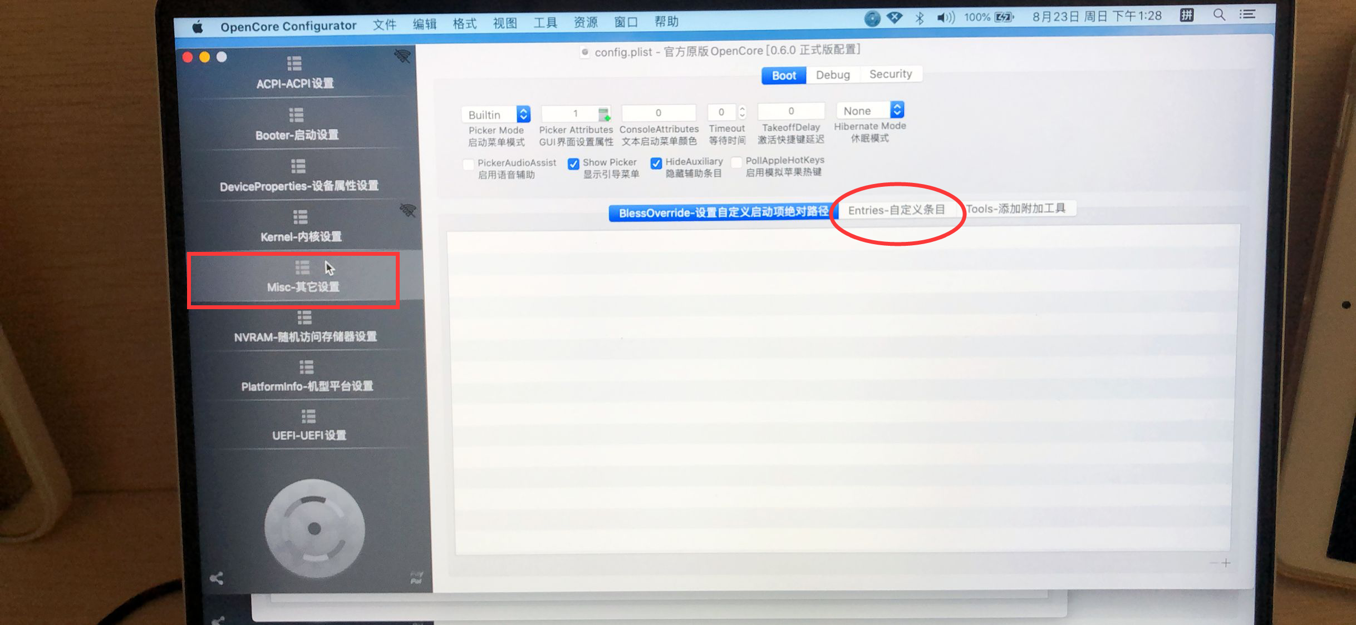Open the Picker Attributes calculator icon
The image size is (1356, 625).
click(x=603, y=114)
